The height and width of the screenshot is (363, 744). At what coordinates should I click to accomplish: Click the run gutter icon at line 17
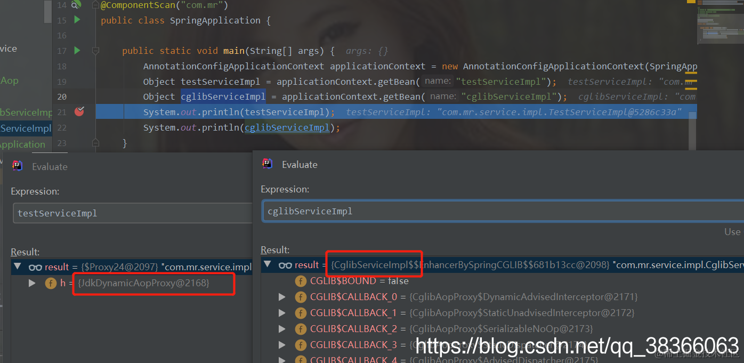pyautogui.click(x=77, y=51)
